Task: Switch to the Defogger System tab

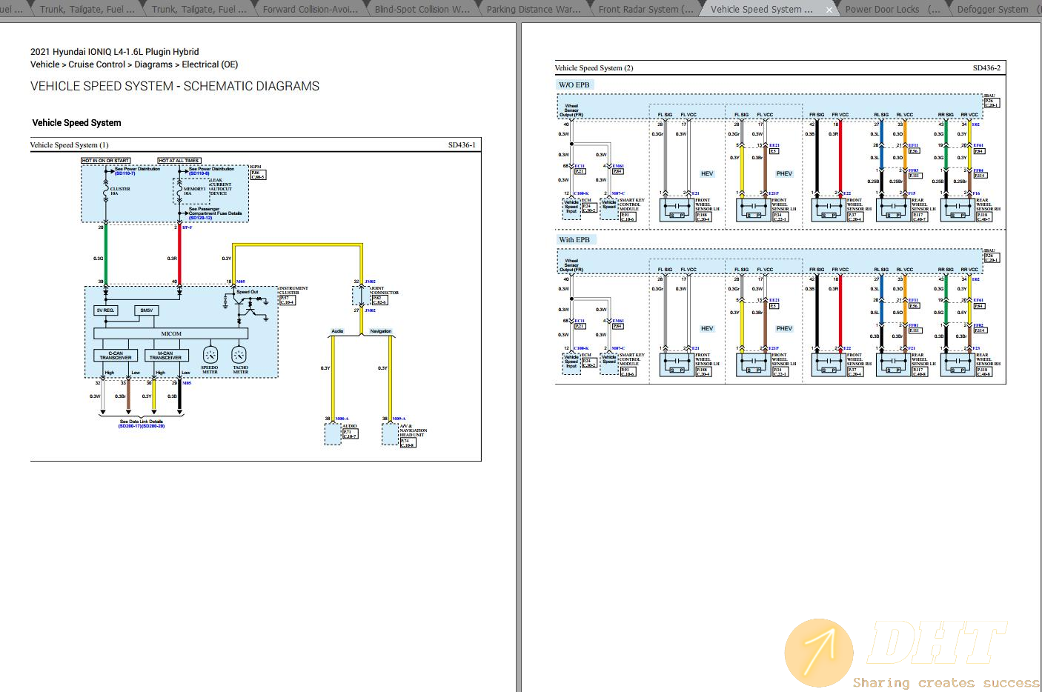Action: (992, 10)
